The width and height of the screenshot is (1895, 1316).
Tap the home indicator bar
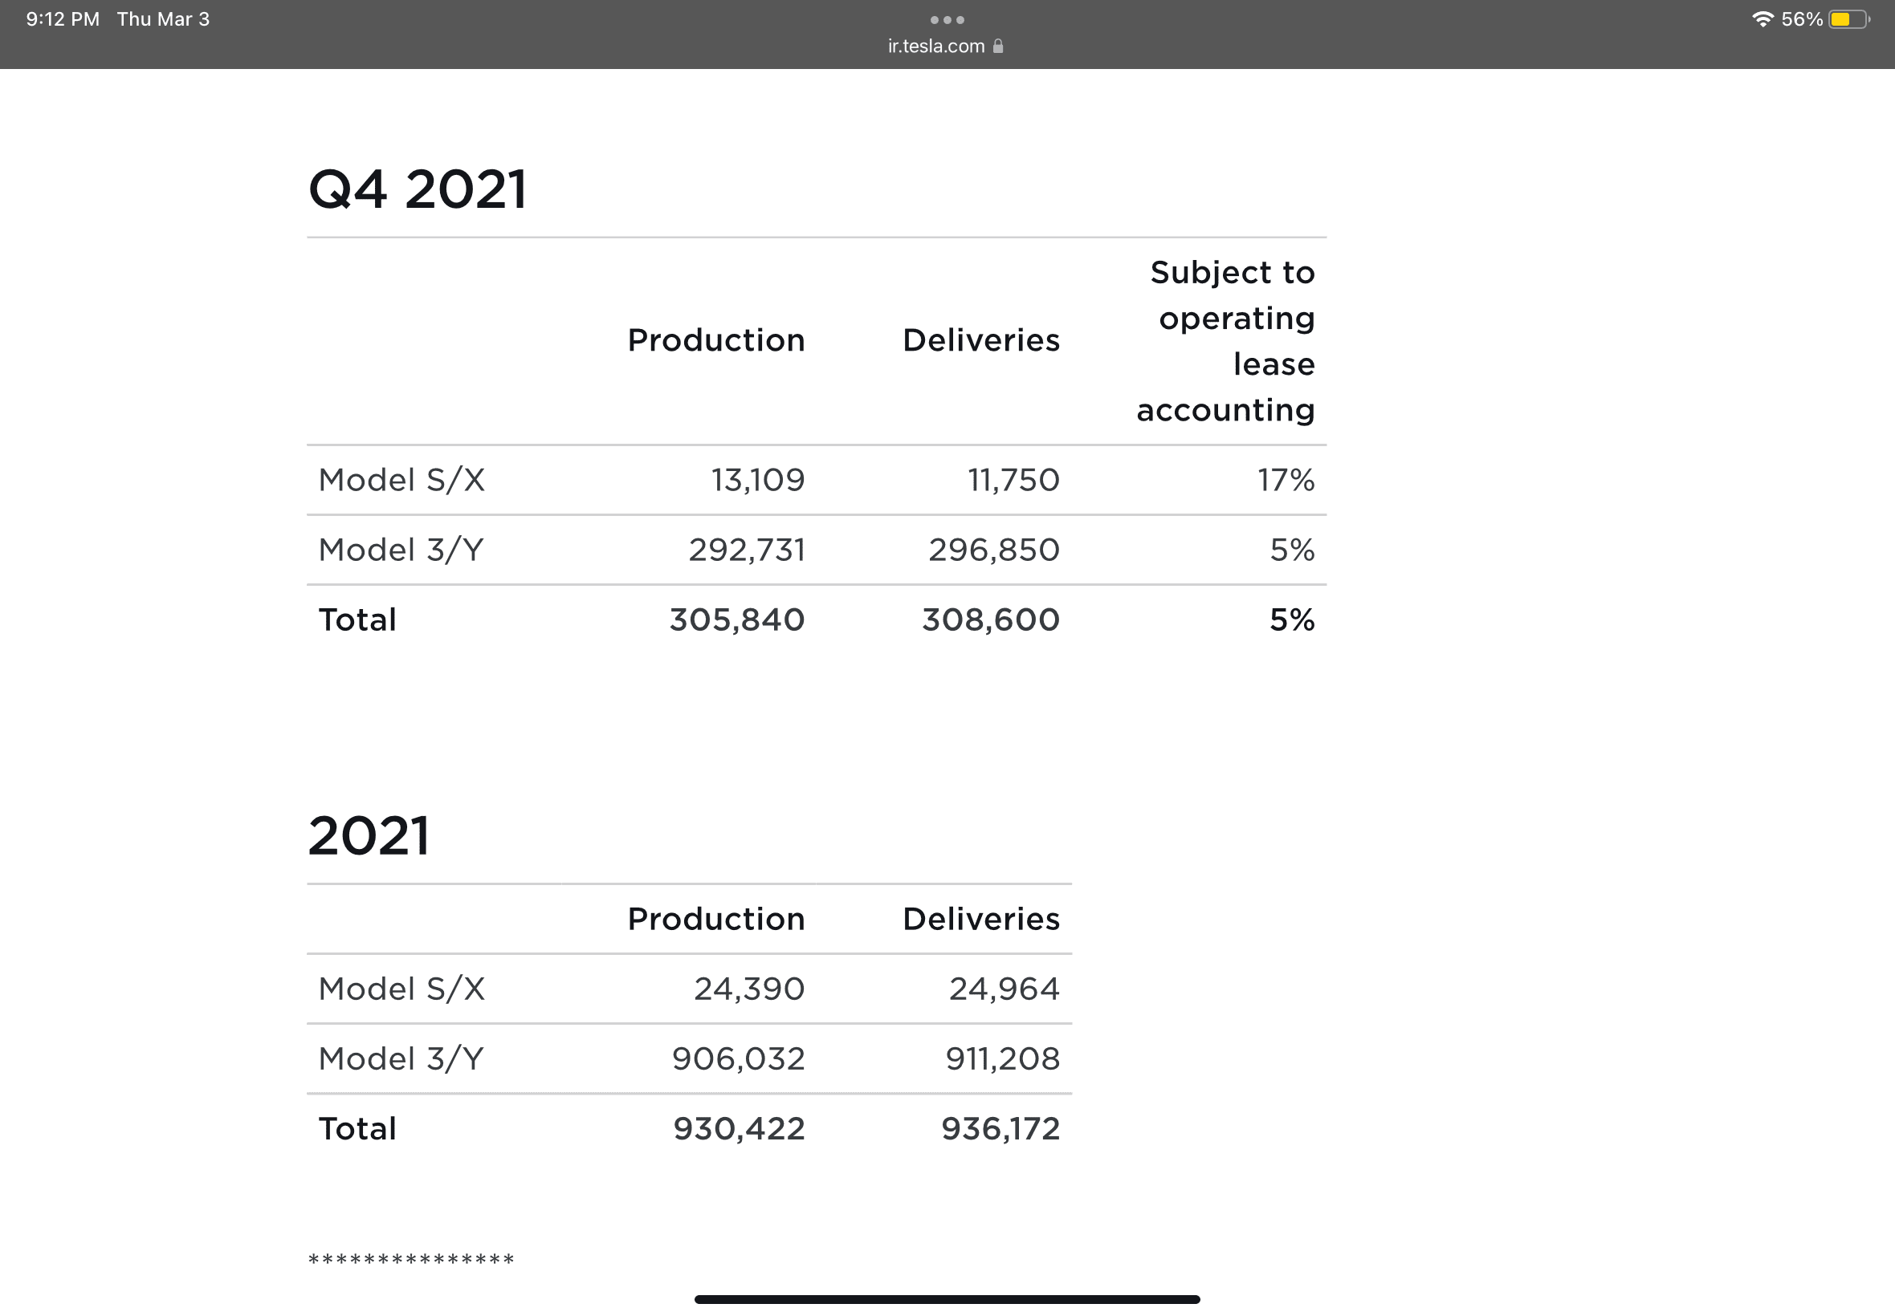(x=947, y=1299)
